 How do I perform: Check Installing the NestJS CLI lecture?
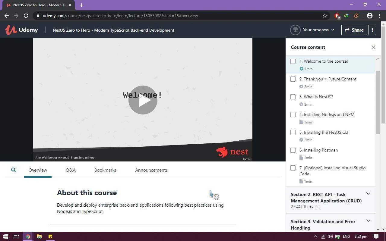[x=293, y=133]
